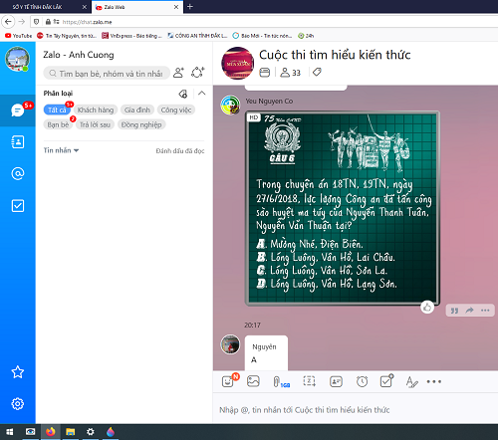Click the message input field

pos(356,410)
